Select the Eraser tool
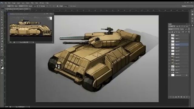Image resolution: width=194 pixels, height=109 pixels. coord(2,39)
